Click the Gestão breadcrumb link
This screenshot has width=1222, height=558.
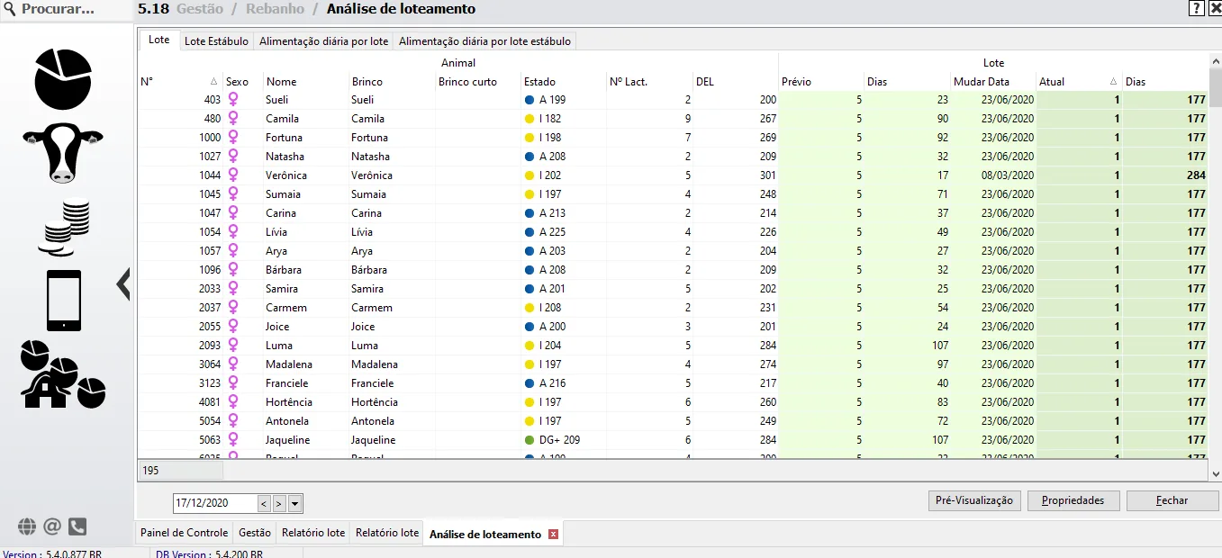[x=200, y=9]
